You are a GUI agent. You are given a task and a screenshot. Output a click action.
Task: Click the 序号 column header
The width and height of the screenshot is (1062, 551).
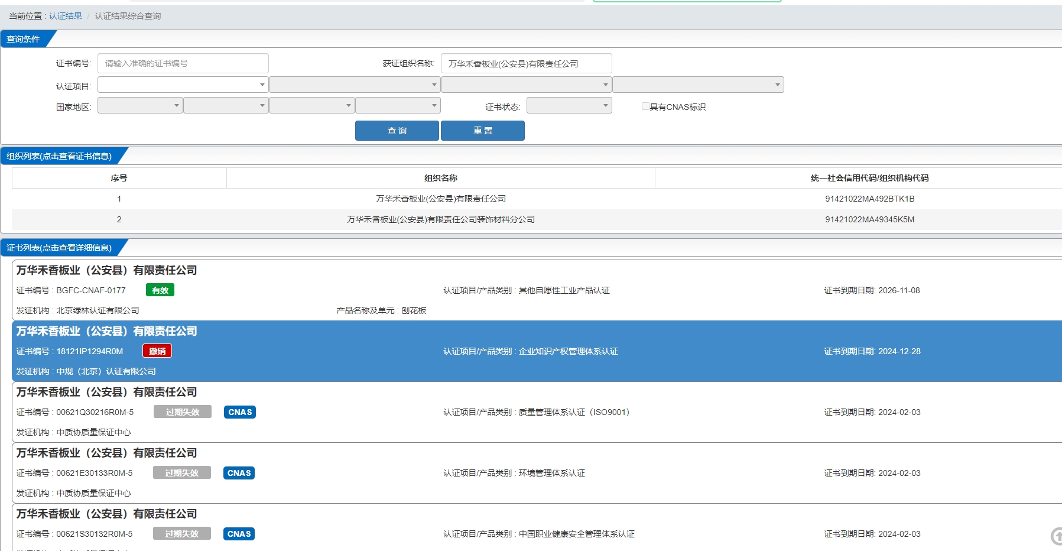click(119, 178)
